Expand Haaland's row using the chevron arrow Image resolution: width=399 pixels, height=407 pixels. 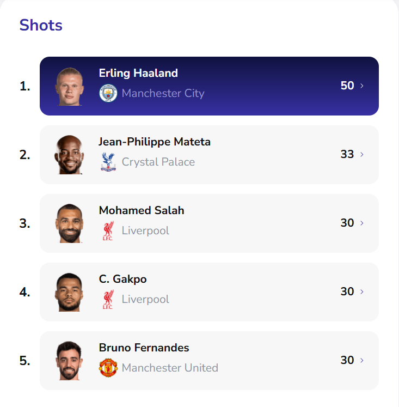pyautogui.click(x=363, y=86)
